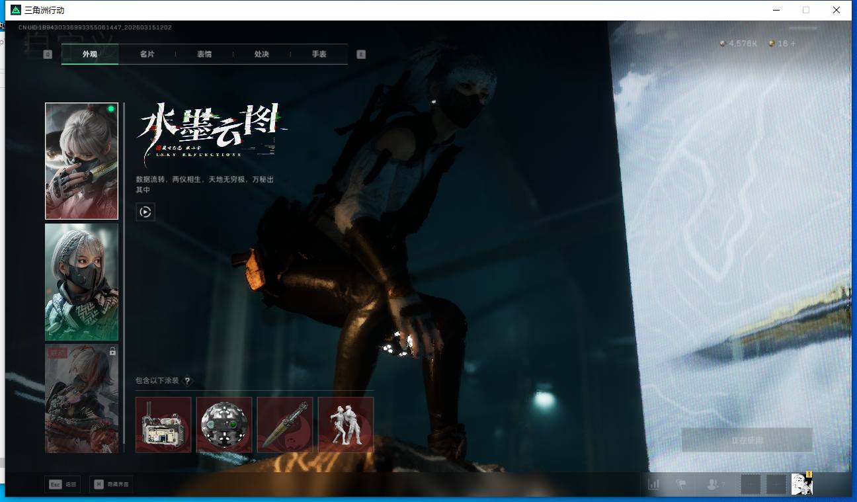This screenshot has height=502, width=857.
Task: Select the equipped 水墨云图 skin thumbnail
Action: point(81,161)
